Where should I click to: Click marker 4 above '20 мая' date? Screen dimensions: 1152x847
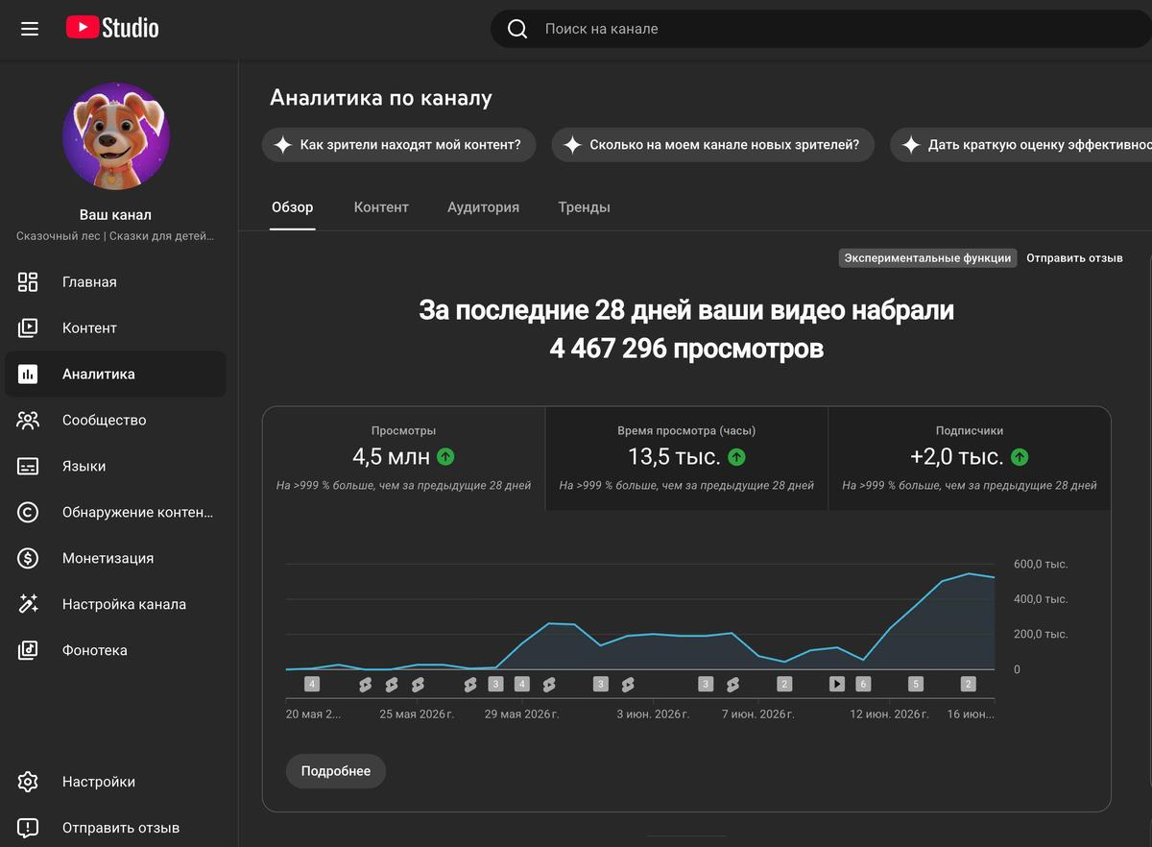(x=312, y=684)
